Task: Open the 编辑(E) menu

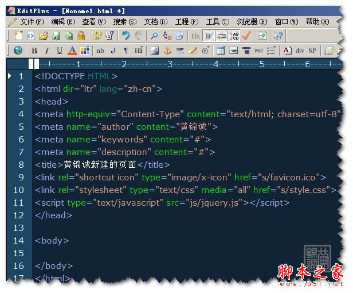Action: (x=63, y=22)
